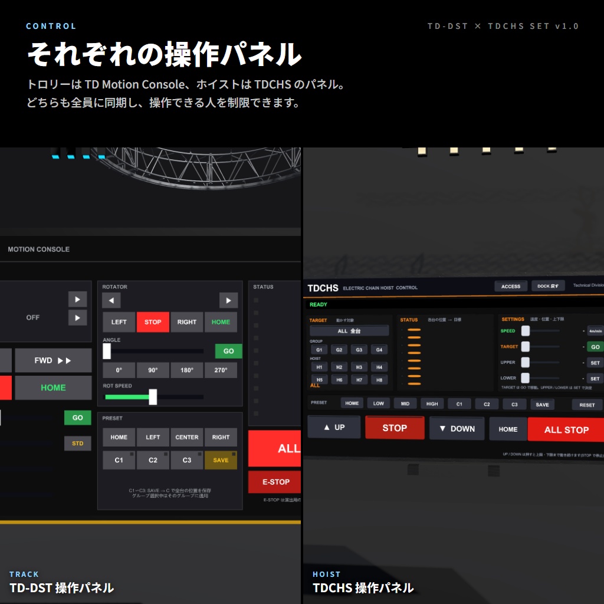The width and height of the screenshot is (604, 604).
Task: Hit the red ROTATOR STOP button
Action: pyautogui.click(x=153, y=322)
